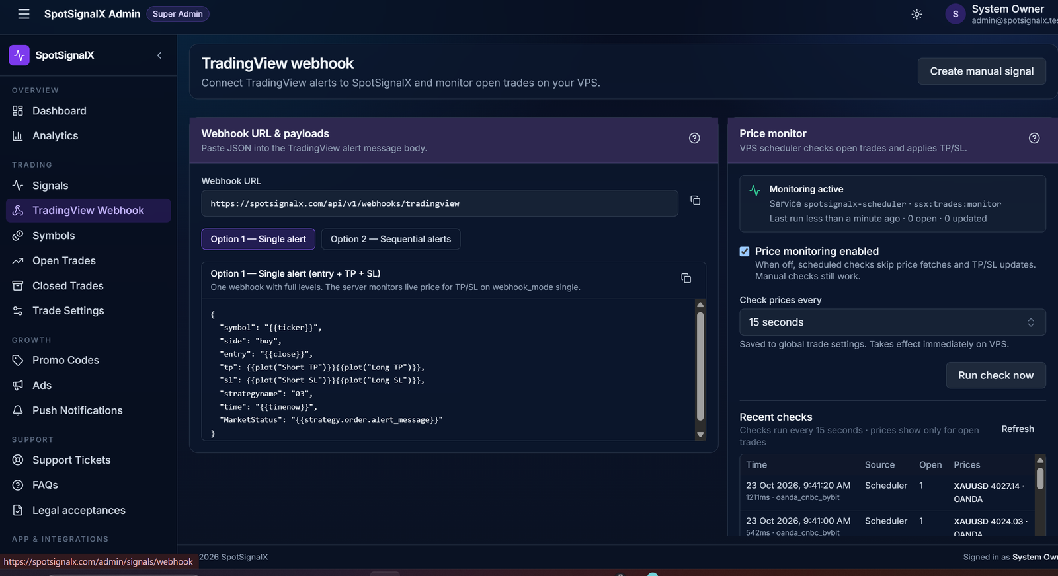
Task: Click Create manual signal button
Action: 981,71
